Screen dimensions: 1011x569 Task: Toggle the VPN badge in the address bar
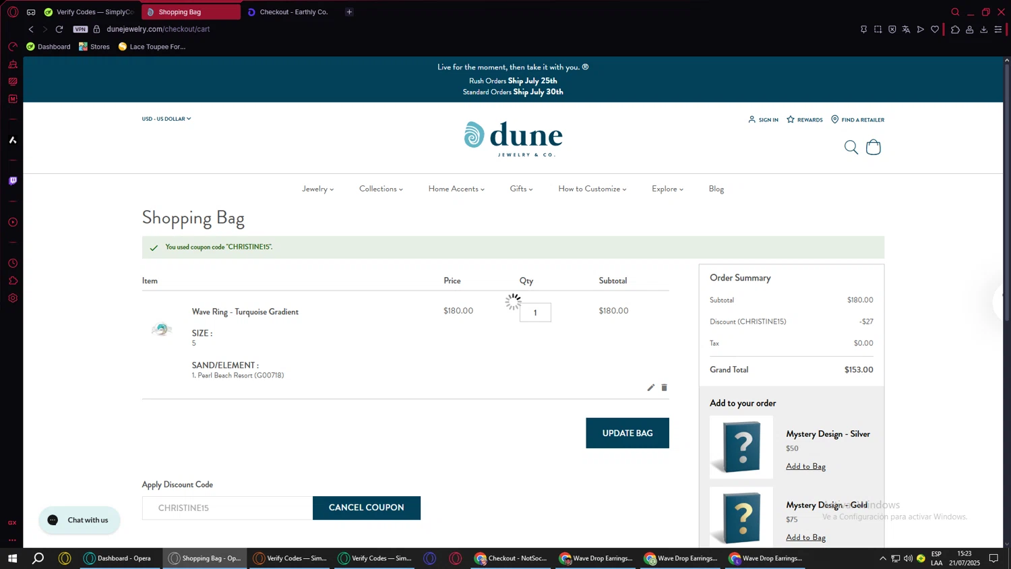(x=81, y=29)
